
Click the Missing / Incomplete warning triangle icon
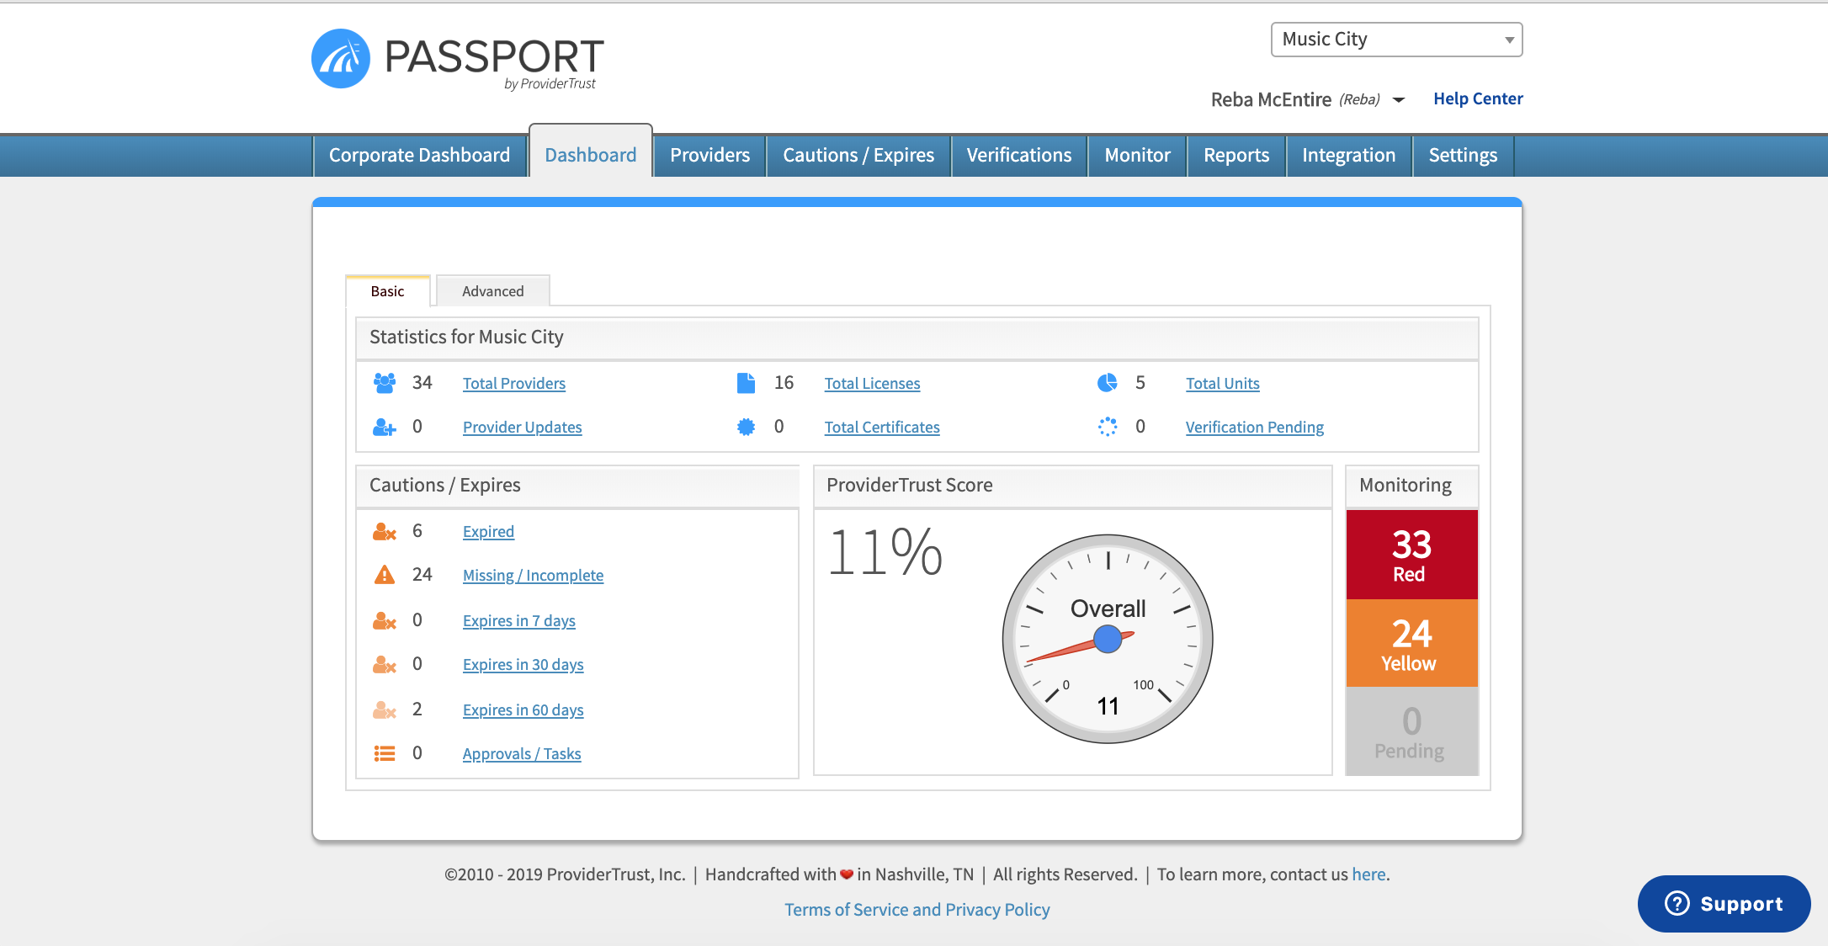point(385,575)
